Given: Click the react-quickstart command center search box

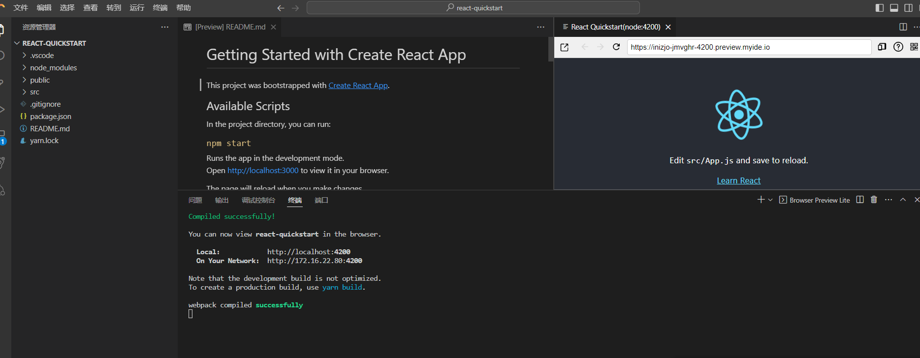Looking at the screenshot, I should pos(473,8).
